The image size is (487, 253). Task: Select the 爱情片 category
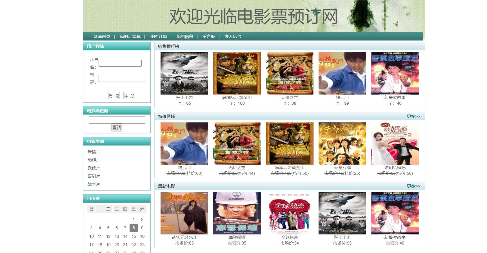point(94,152)
